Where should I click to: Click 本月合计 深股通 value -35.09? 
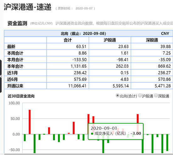click(165, 60)
